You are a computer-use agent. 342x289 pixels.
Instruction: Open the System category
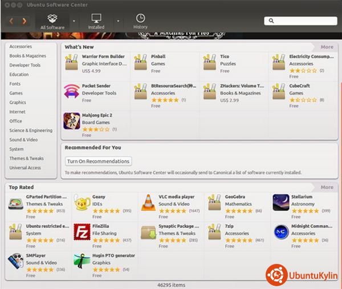point(17,149)
